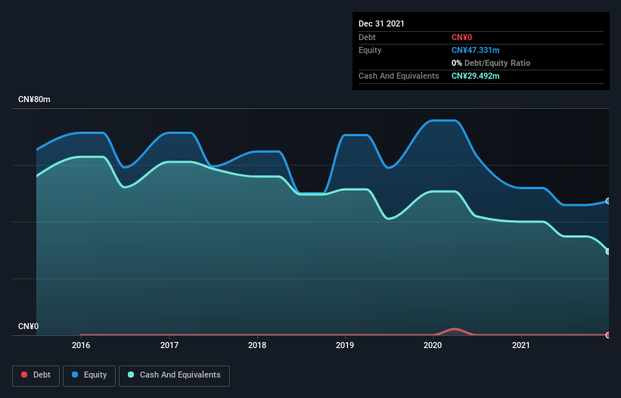Viewport: 621px width, 398px height.
Task: Click Cash And Equivalents tooltip label
Action: click(399, 76)
